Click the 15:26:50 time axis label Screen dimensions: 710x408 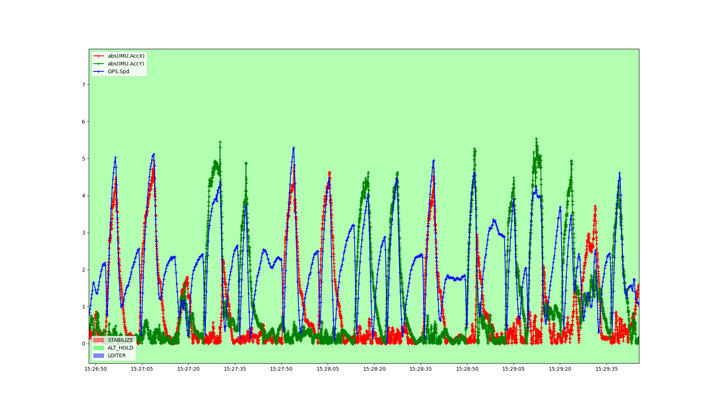click(x=96, y=369)
